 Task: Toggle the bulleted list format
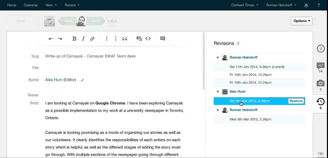107,39
